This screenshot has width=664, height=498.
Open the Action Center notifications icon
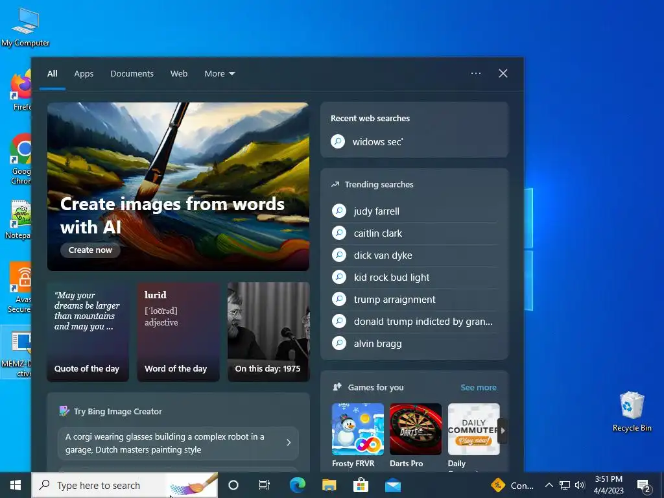point(643,486)
